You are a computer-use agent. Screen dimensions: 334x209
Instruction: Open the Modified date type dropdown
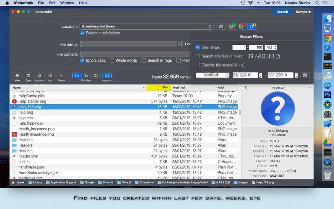point(213,75)
